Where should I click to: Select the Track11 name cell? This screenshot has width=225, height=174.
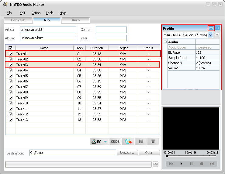44,109
